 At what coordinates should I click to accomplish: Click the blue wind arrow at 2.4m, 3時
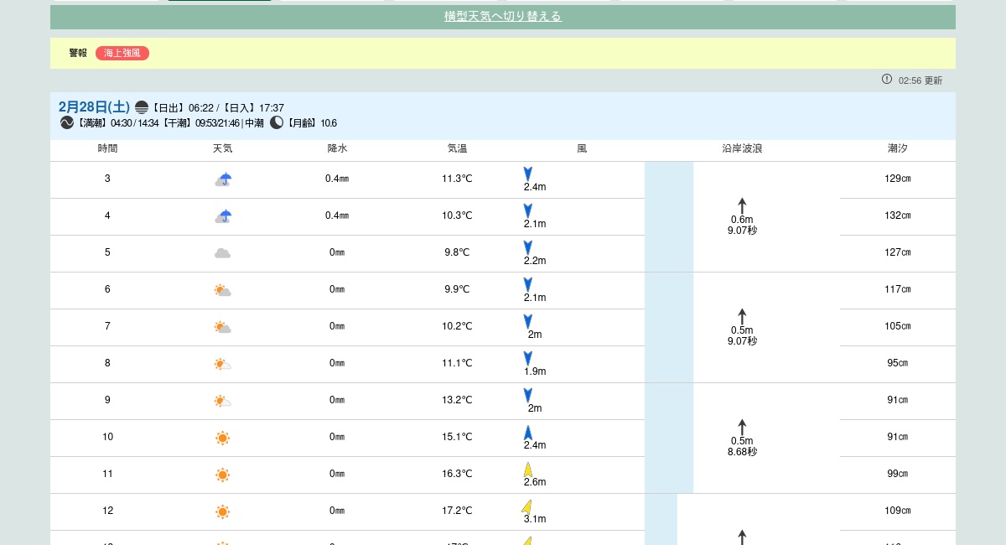click(528, 174)
